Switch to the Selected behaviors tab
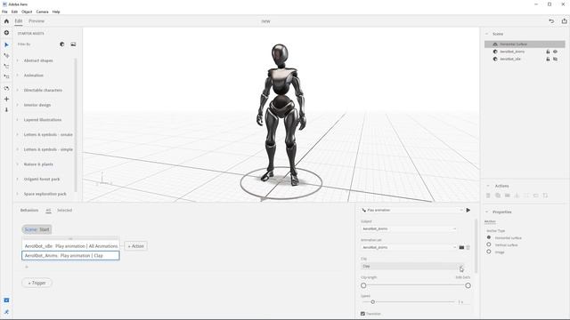This screenshot has width=570, height=320. click(x=64, y=211)
